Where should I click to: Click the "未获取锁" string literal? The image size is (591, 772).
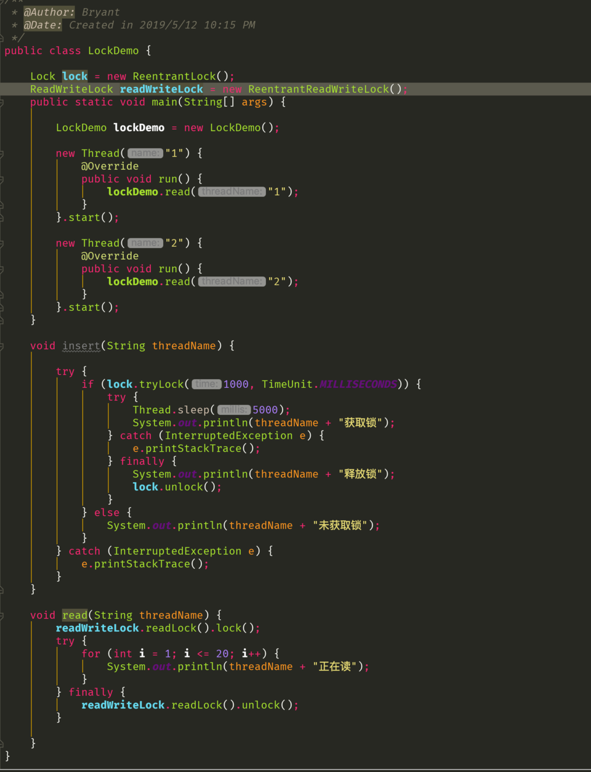(341, 525)
